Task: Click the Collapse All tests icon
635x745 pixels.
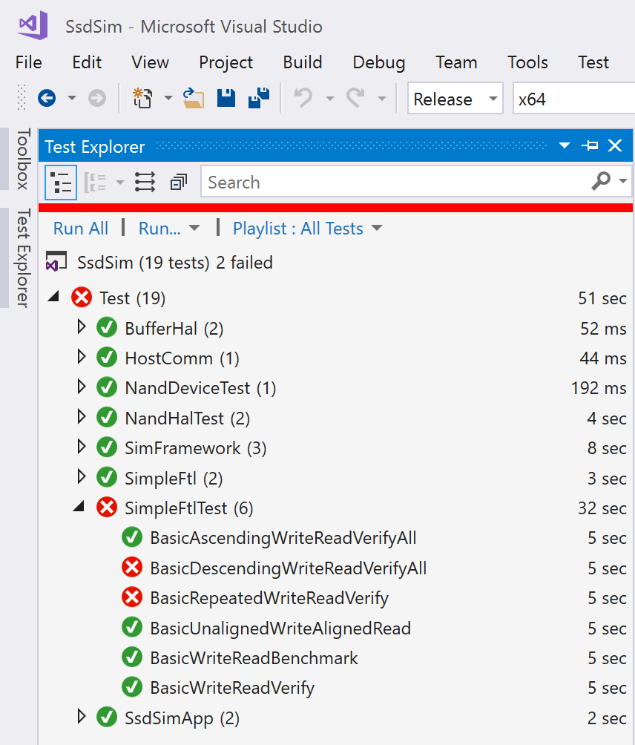Action: (x=179, y=182)
